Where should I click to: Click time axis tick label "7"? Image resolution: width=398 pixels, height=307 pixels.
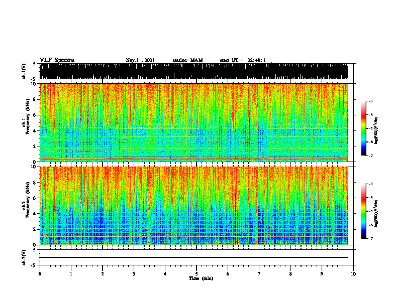[x=259, y=274]
